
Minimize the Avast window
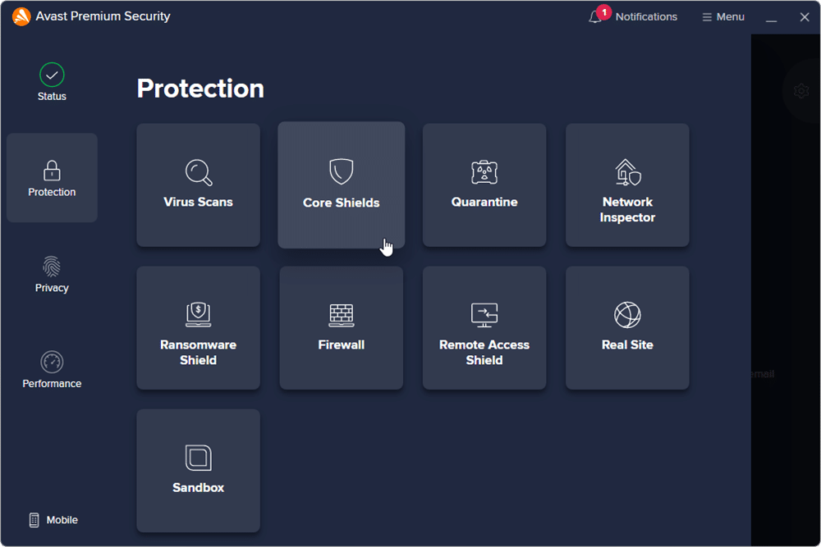[x=771, y=17]
